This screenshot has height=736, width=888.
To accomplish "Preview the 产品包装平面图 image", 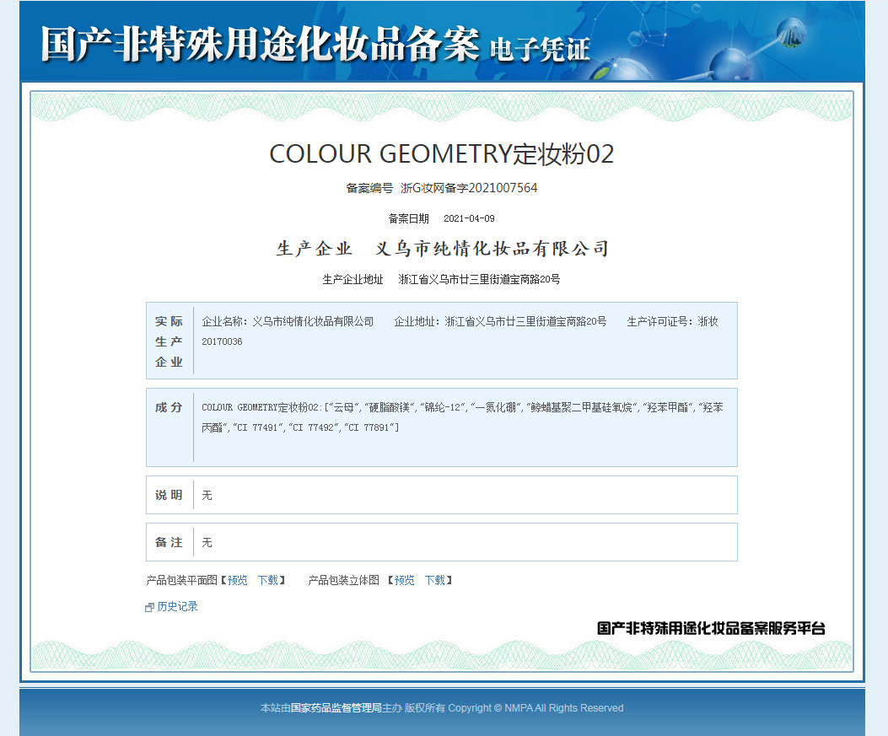I will (x=237, y=580).
